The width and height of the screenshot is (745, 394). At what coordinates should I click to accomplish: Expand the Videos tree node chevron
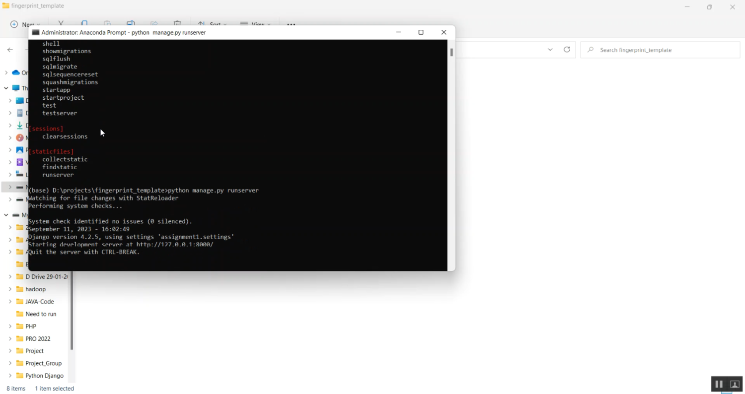tap(10, 162)
